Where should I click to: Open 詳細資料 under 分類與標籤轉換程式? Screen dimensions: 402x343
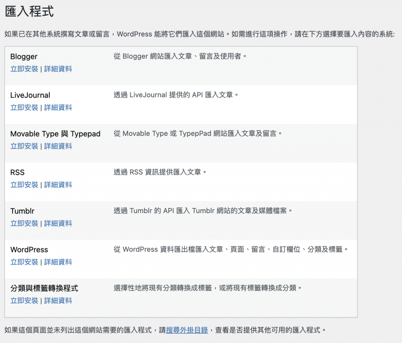[58, 301]
